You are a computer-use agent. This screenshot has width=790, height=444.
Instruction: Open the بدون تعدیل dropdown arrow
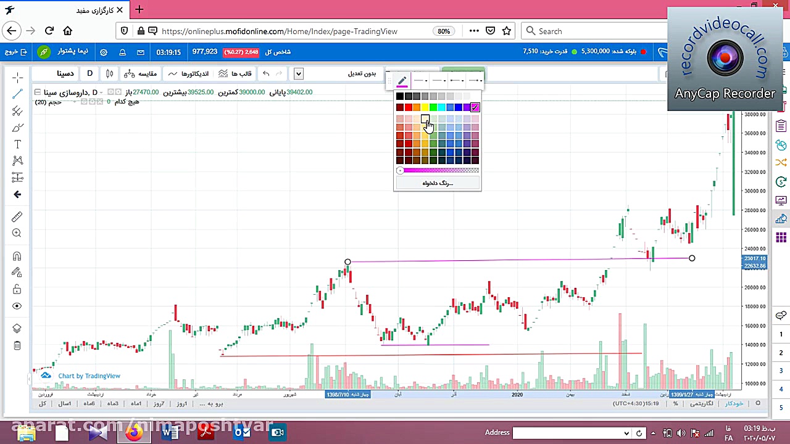[299, 73]
